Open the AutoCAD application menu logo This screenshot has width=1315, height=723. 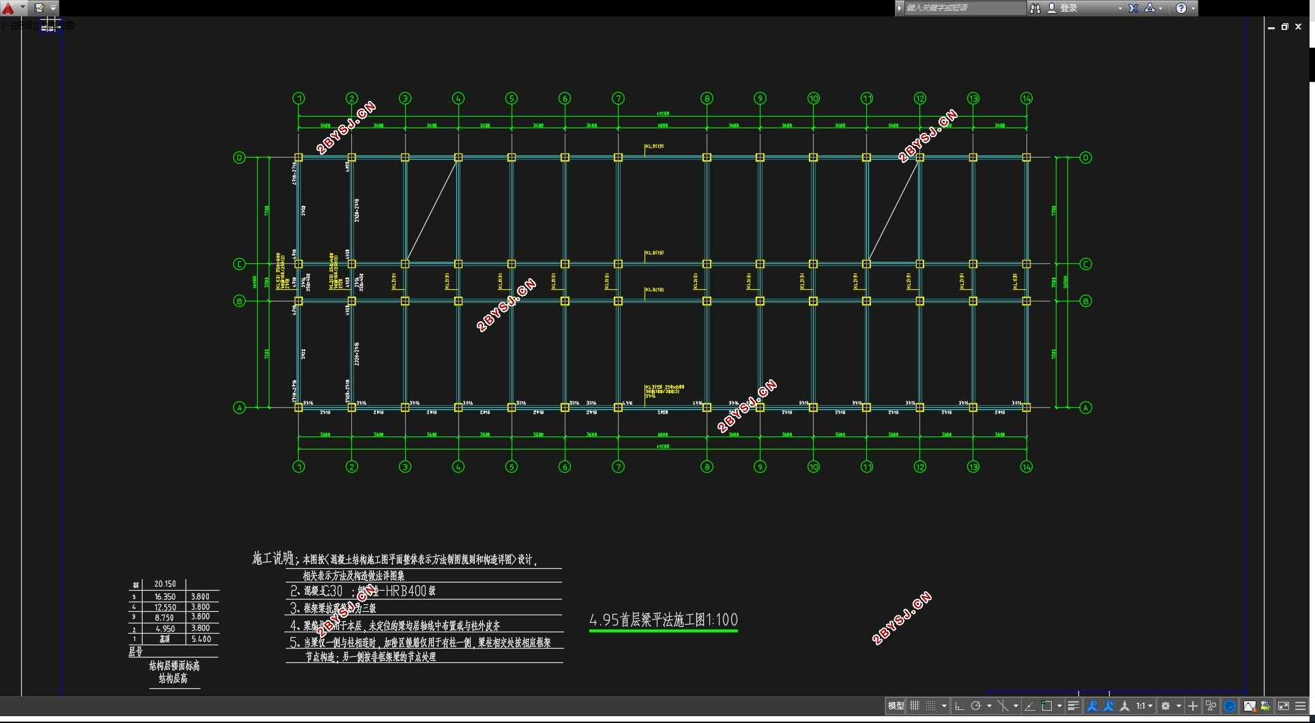[9, 8]
